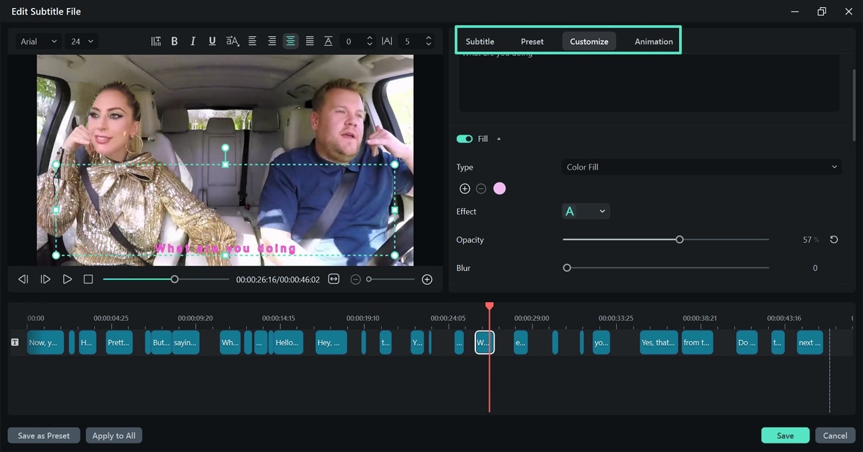
Task: Click the justify text alignment icon
Action: [309, 40]
